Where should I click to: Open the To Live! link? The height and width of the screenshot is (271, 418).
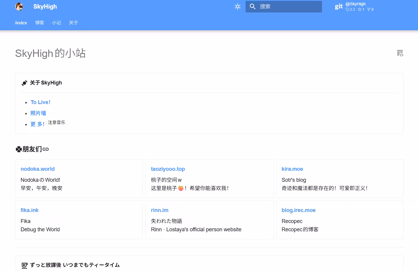40,102
